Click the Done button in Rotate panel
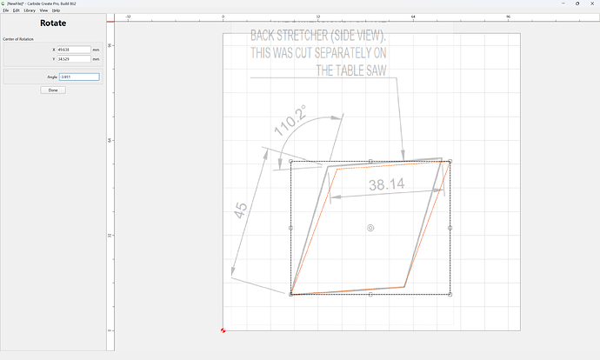 pyautogui.click(x=53, y=90)
